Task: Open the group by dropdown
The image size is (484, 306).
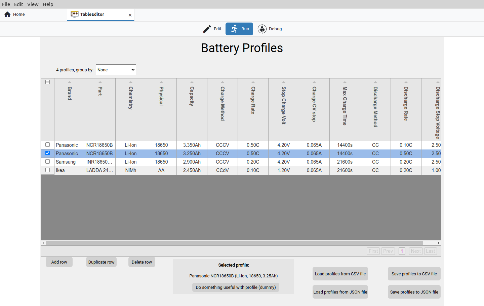Action: click(116, 70)
